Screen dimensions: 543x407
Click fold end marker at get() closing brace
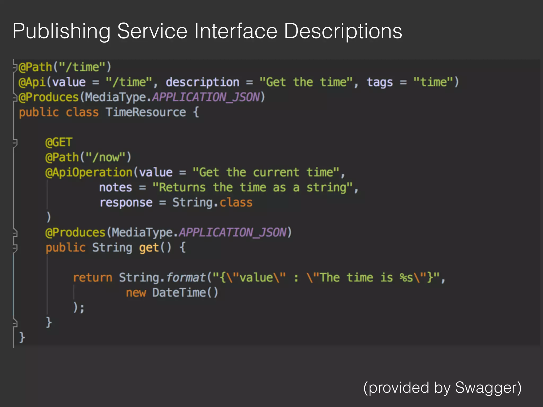point(15,323)
